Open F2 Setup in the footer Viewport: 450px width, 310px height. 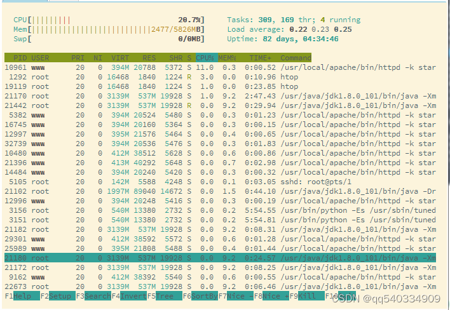(x=58, y=296)
